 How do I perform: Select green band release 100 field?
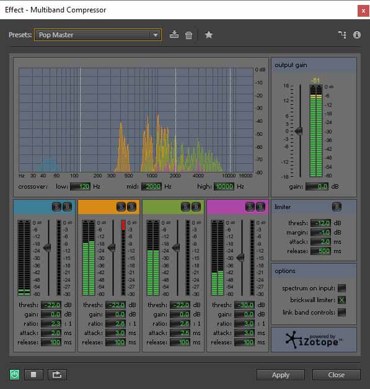coord(180,342)
